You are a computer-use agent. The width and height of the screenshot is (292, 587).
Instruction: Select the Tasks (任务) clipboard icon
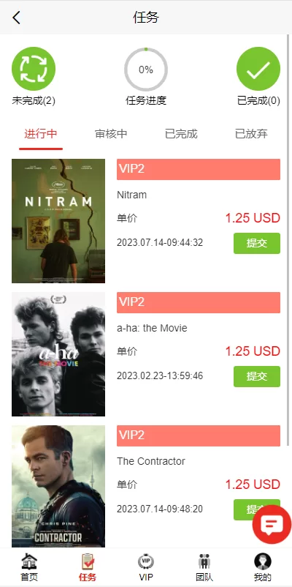click(88, 561)
